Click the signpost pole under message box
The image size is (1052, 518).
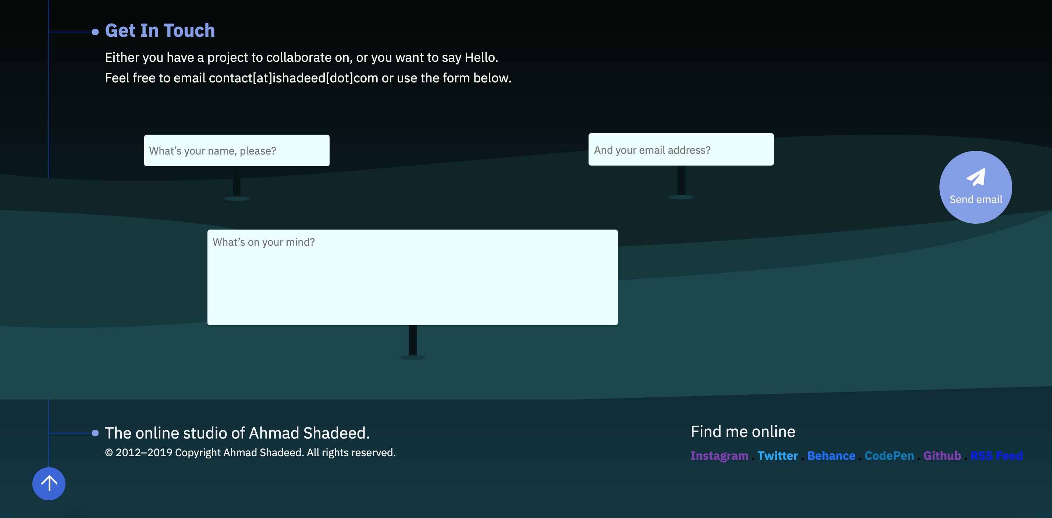[412, 340]
